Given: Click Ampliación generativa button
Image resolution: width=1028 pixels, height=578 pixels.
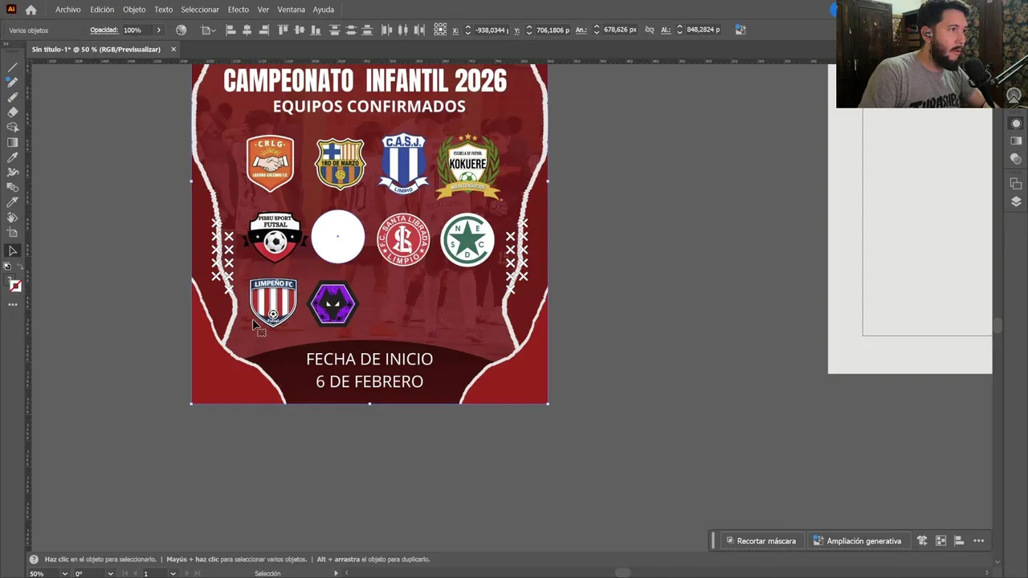Looking at the screenshot, I should [x=857, y=541].
